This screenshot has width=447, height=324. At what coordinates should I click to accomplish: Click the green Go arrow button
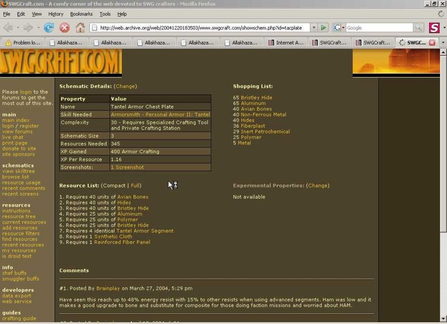pos(324,27)
